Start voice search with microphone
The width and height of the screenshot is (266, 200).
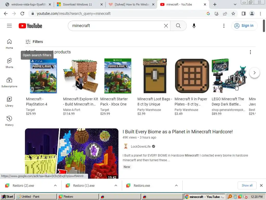(x=194, y=26)
